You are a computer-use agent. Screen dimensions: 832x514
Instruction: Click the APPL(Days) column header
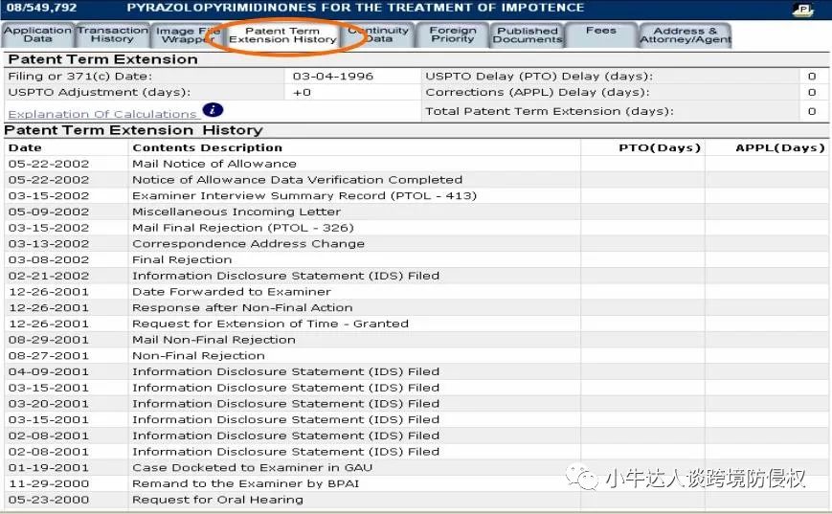(x=780, y=148)
